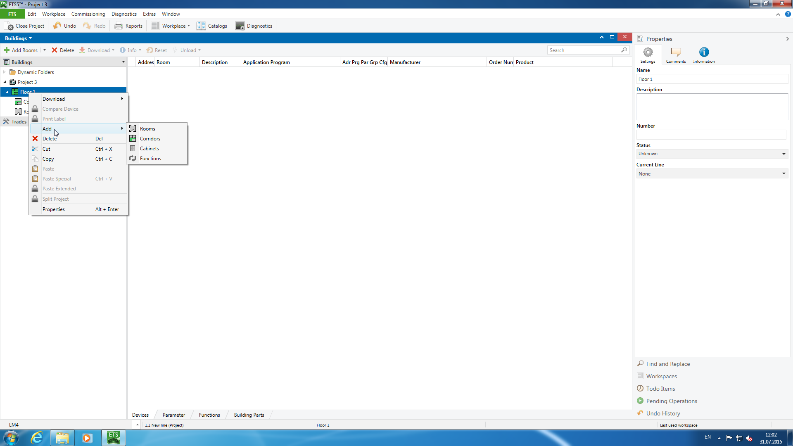Open the Comments tab icon in Properties
This screenshot has height=446, width=793.
click(676, 53)
